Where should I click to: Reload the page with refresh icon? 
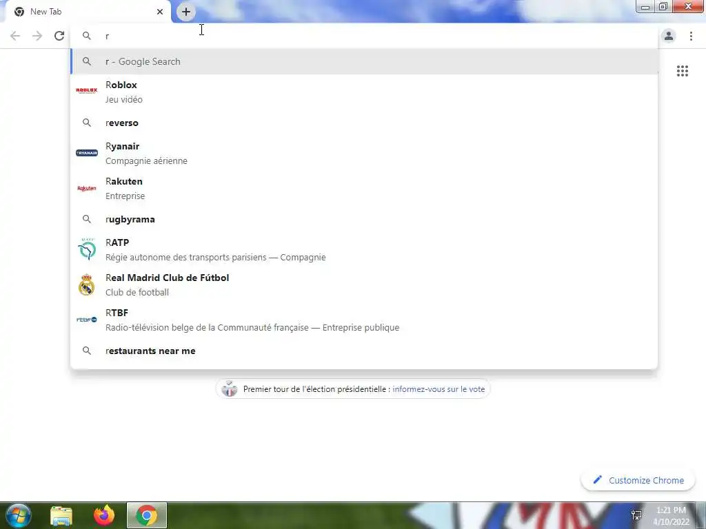(59, 36)
